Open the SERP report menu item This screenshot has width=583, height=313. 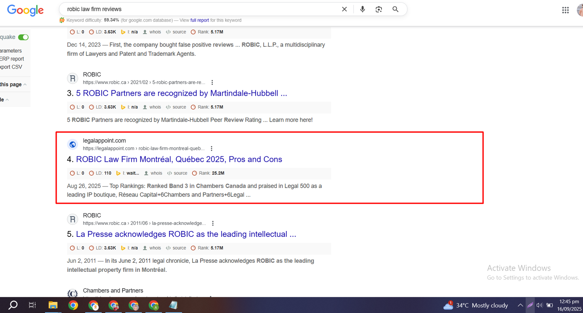pyautogui.click(x=12, y=59)
